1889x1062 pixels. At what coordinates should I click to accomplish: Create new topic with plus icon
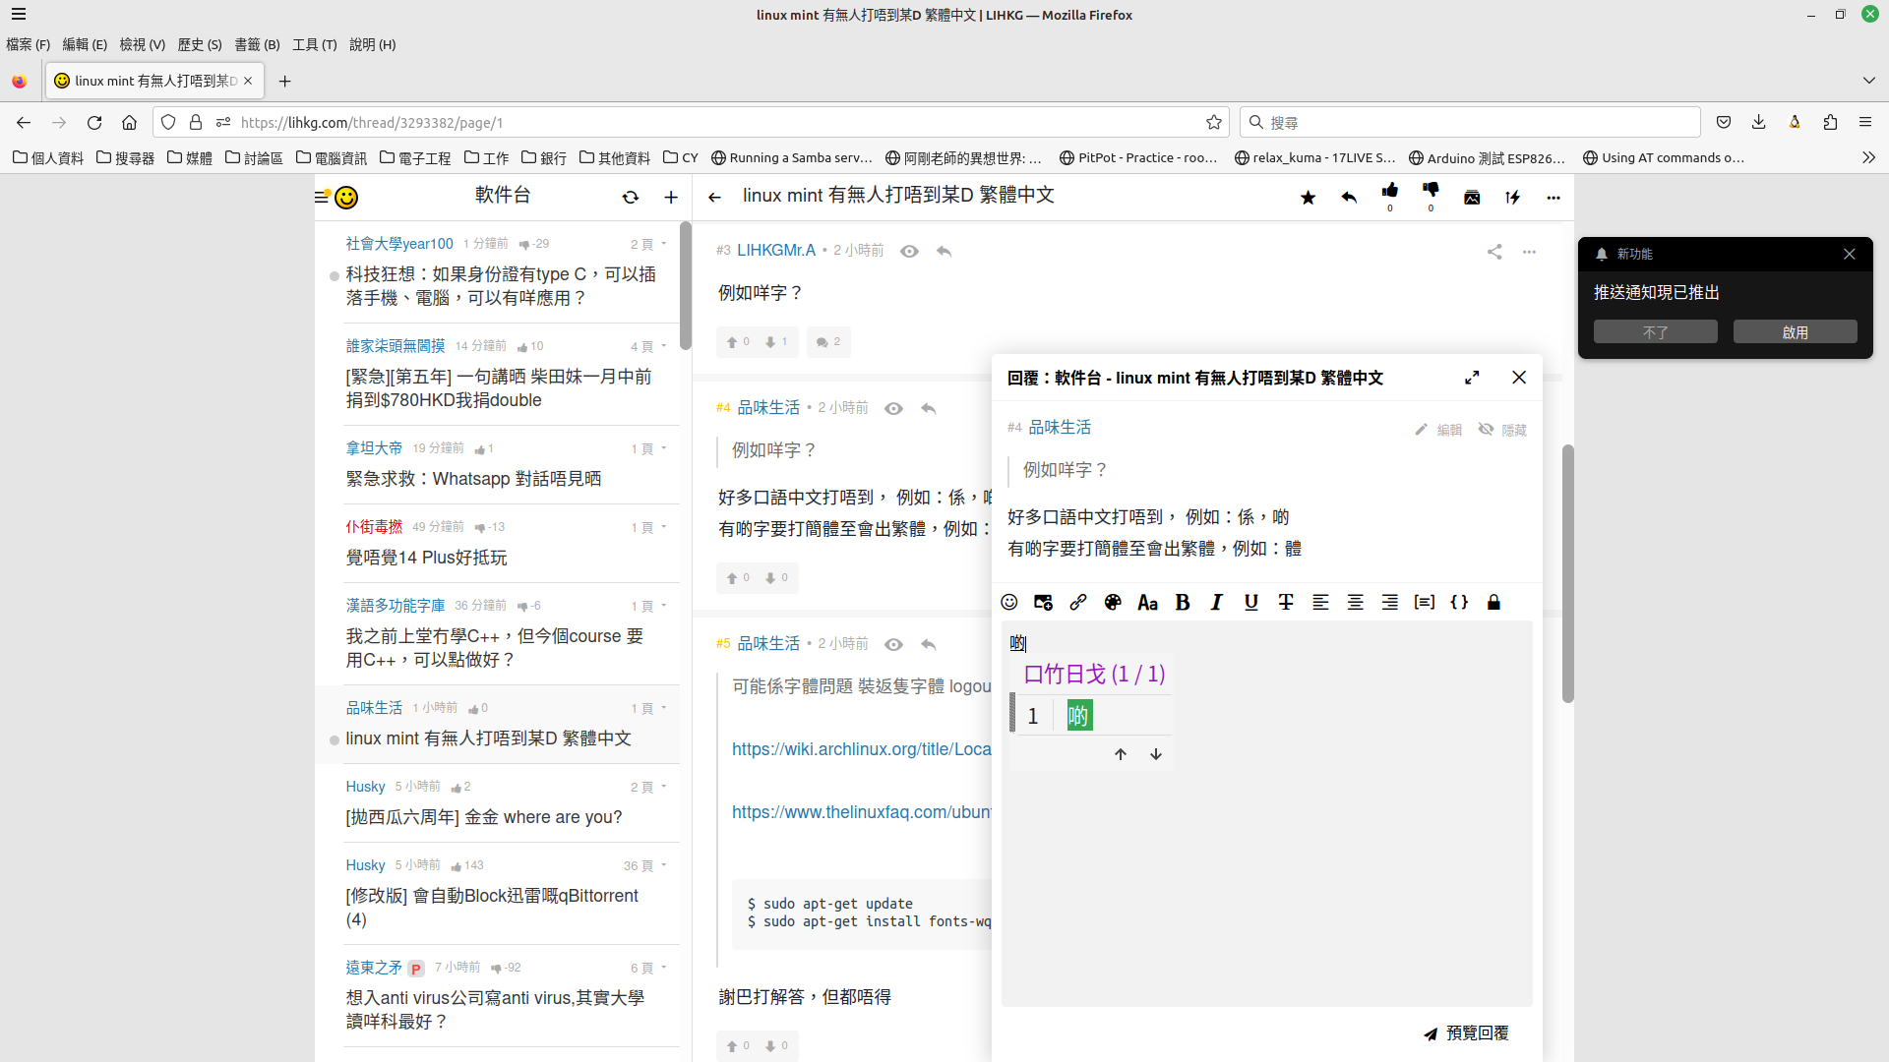point(671,198)
